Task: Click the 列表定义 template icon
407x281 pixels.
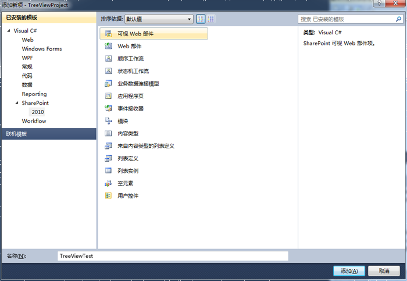Action: pyautogui.click(x=108, y=158)
